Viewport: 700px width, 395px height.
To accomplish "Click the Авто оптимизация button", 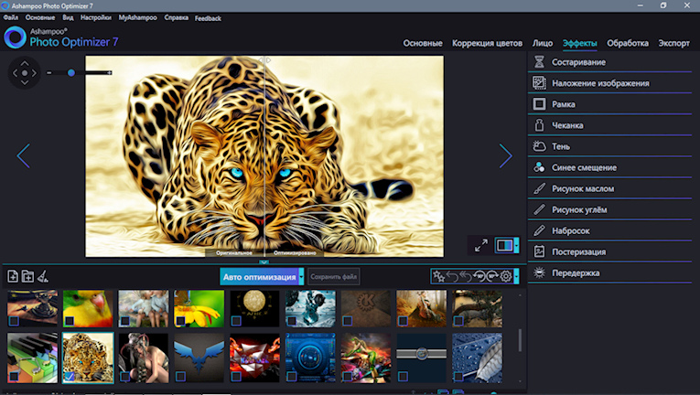I will pyautogui.click(x=259, y=277).
